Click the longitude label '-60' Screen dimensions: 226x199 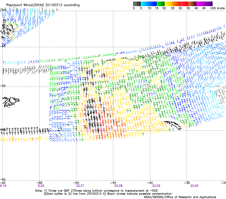pos(3,183)
